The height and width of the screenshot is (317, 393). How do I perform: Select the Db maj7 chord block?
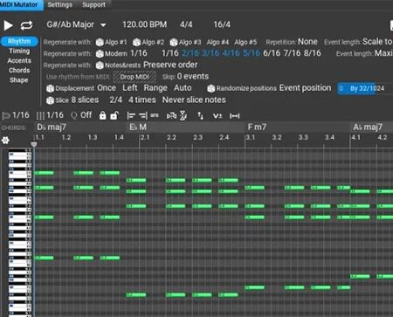coord(81,127)
